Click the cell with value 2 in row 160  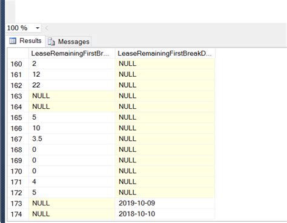(71, 64)
